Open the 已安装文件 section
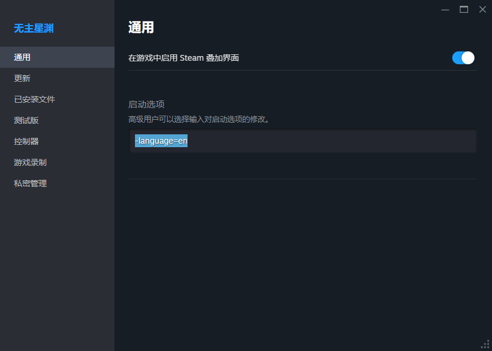 click(57, 99)
